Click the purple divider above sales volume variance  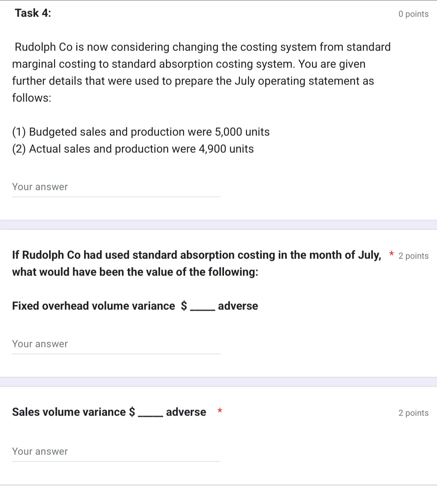(218, 382)
